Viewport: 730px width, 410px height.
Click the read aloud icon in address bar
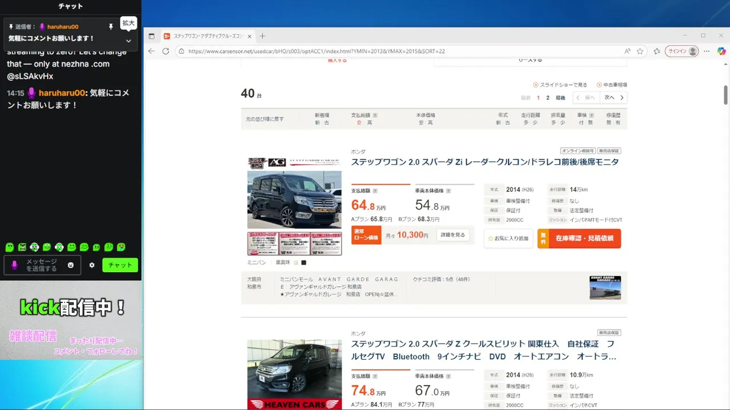tap(627, 51)
